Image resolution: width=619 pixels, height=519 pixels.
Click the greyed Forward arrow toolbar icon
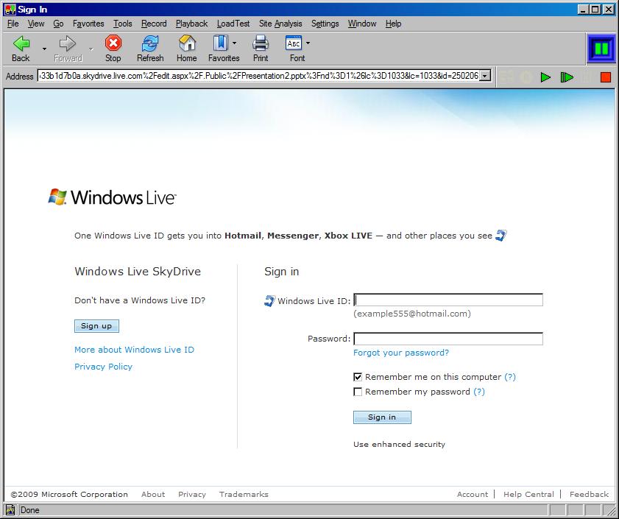click(68, 43)
